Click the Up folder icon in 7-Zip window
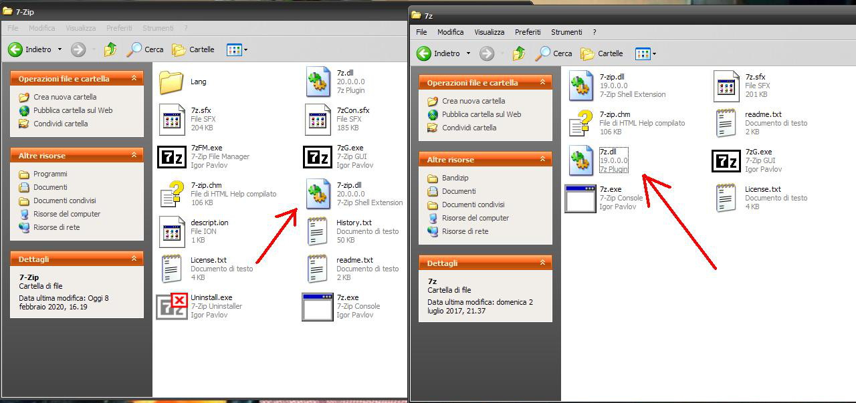This screenshot has height=403, width=856. pos(110,49)
